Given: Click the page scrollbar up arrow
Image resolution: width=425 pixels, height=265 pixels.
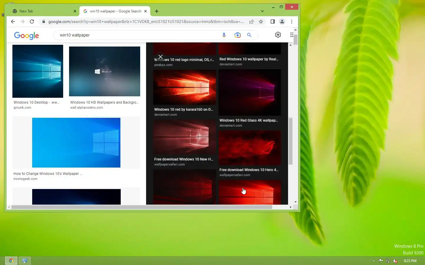Looking at the screenshot, I should pos(295,30).
